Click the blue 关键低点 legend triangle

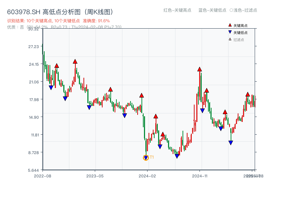[x=230, y=32]
